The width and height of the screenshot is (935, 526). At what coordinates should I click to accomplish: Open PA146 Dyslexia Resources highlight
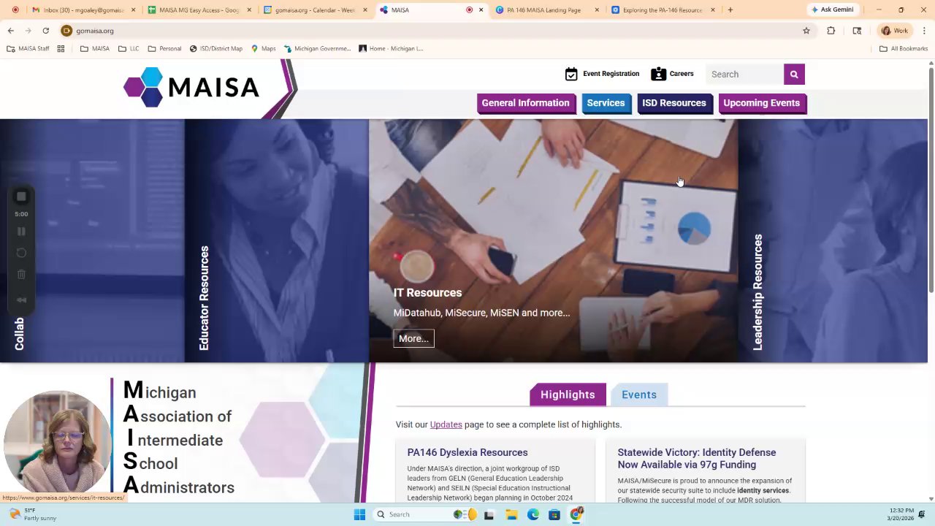[x=467, y=452]
